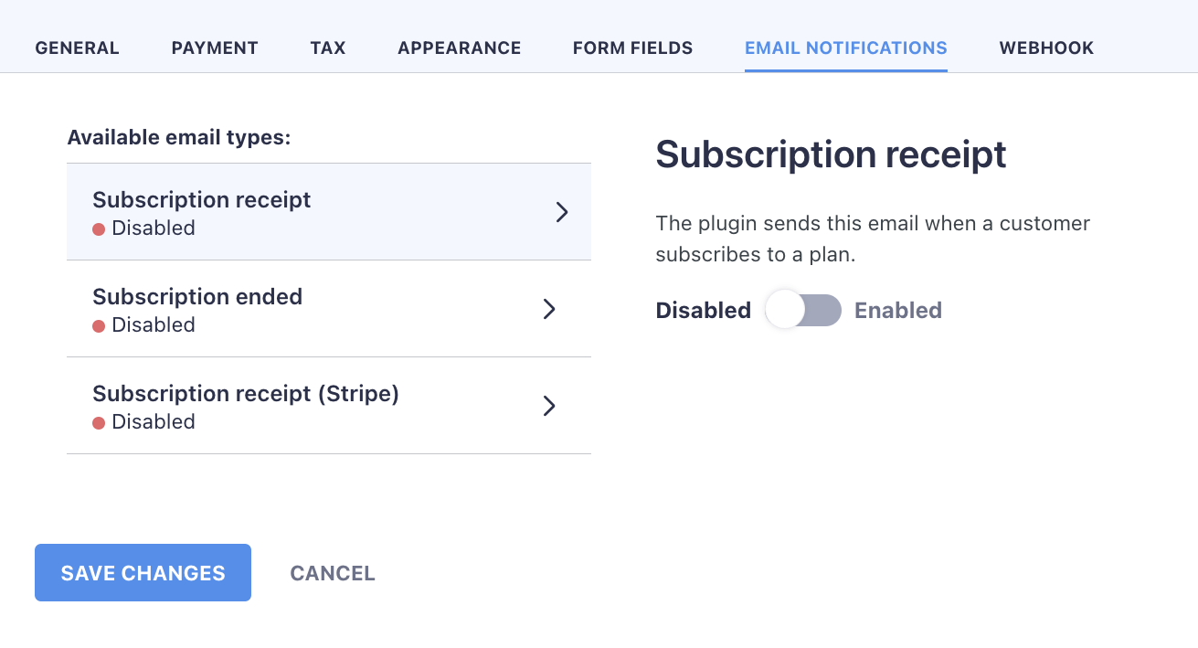
Task: Click the Enabled label beside the switch
Action: [897, 311]
